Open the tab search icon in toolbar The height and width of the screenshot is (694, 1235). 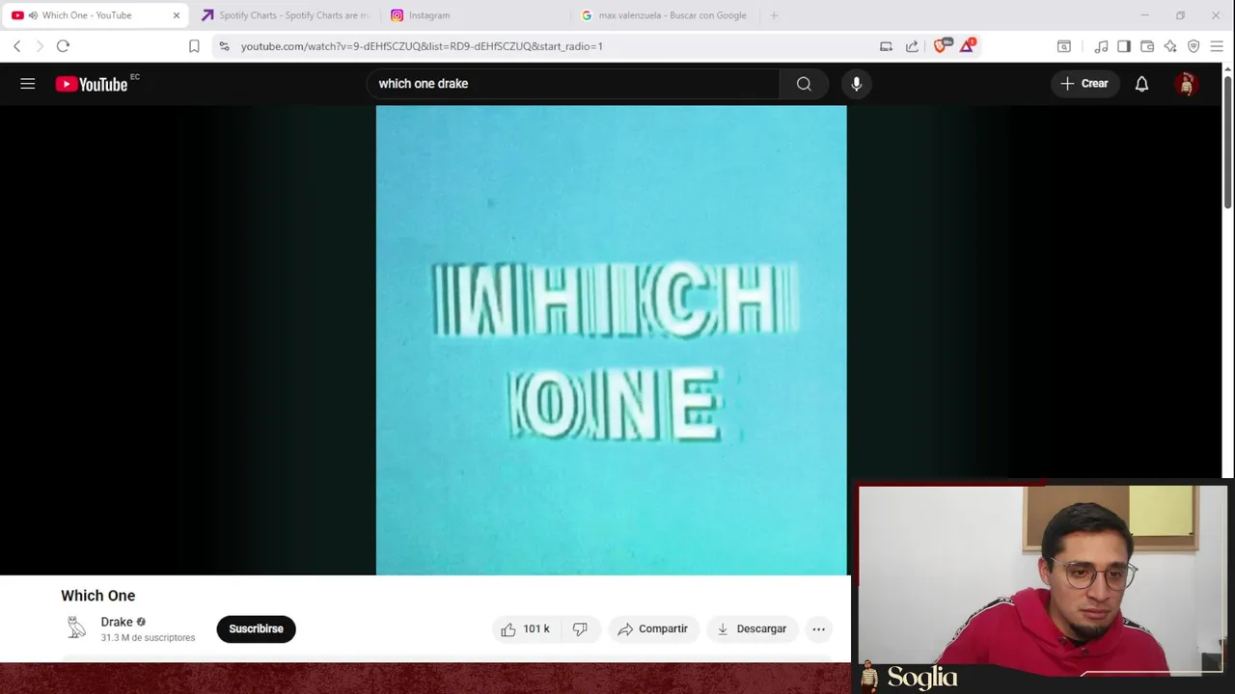[1064, 46]
